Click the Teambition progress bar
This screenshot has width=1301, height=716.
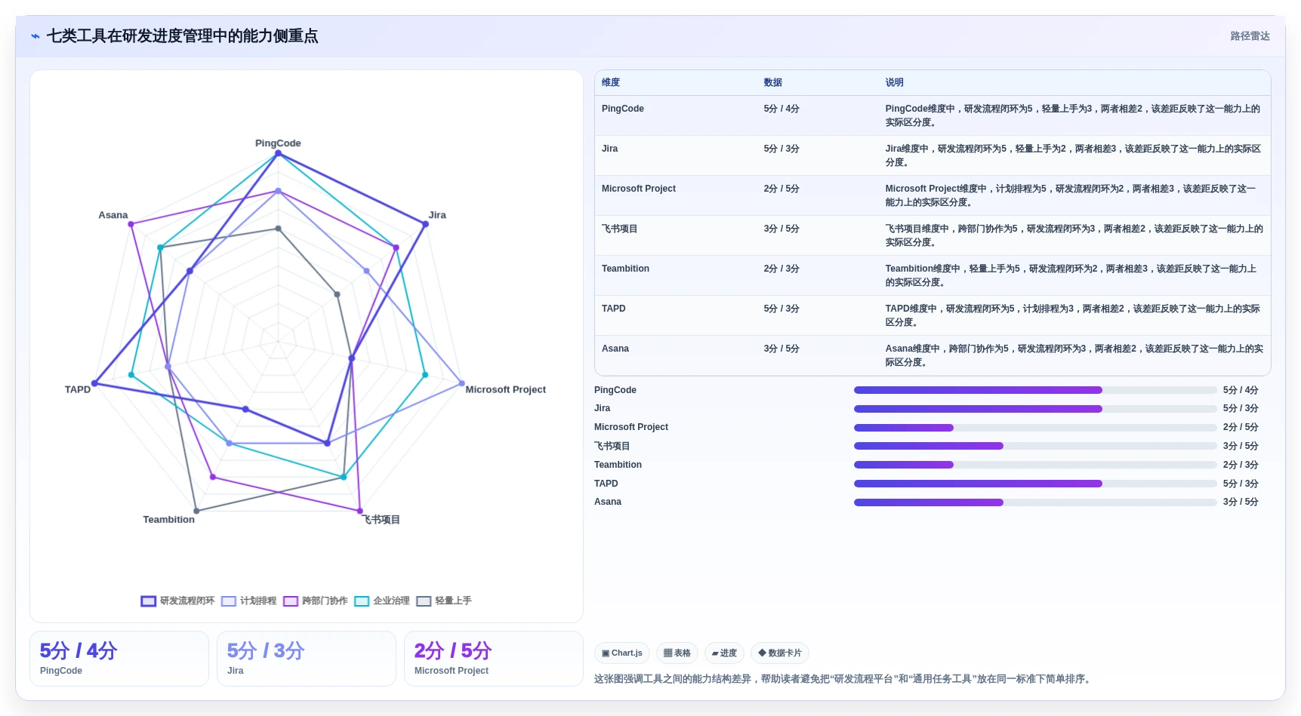tap(1034, 465)
